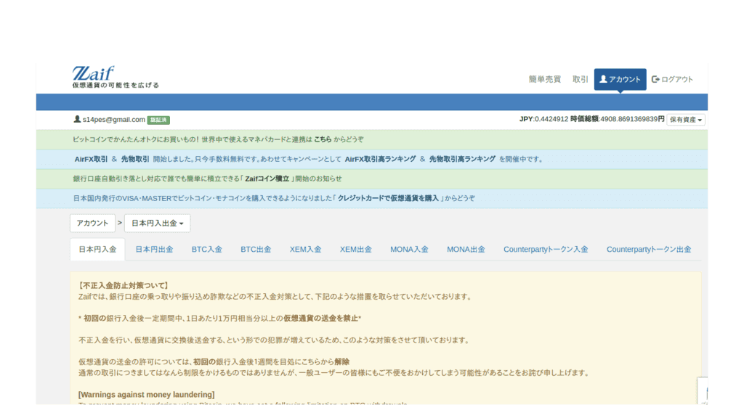Open the Counterpartyトークン入金 tab
Viewport: 744px width, 418px height.
tap(546, 249)
